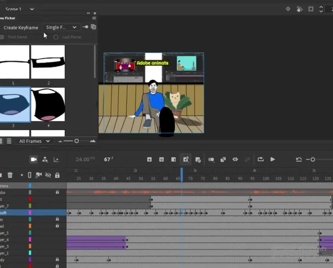Click the Center Stage icon
The width and height of the screenshot is (333, 268).
(288, 9)
